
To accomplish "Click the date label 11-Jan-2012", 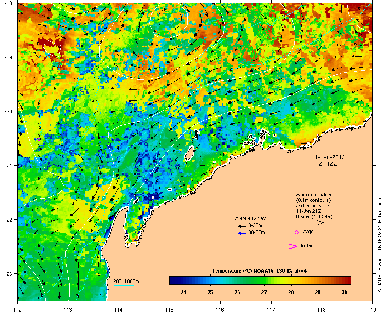I will click(328, 157).
